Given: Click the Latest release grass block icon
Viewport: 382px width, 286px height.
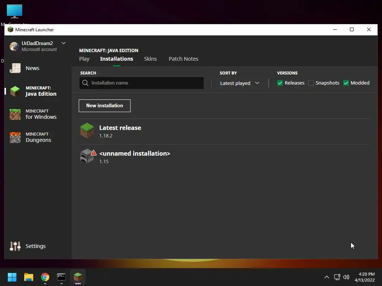Looking at the screenshot, I should pyautogui.click(x=87, y=130).
